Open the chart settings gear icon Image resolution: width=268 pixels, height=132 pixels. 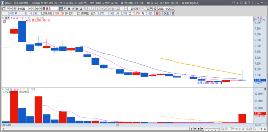155,9
